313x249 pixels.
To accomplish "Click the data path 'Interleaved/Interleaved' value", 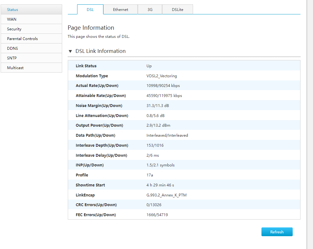I will pos(167,135).
